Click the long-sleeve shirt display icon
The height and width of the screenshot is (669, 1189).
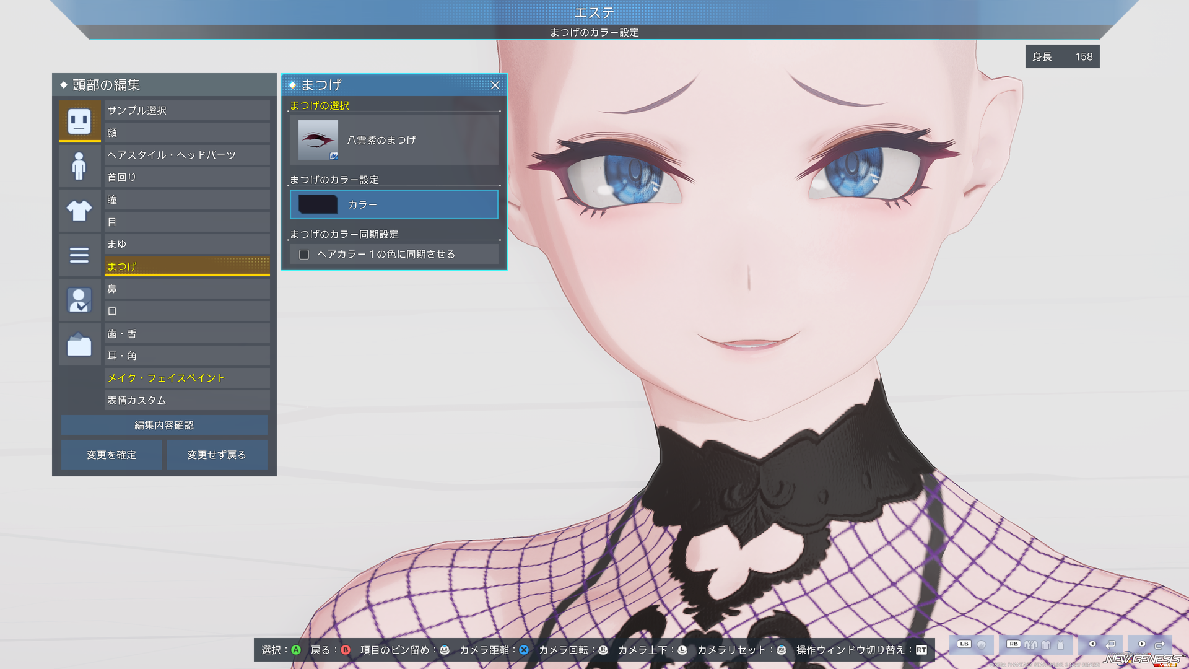click(1046, 645)
